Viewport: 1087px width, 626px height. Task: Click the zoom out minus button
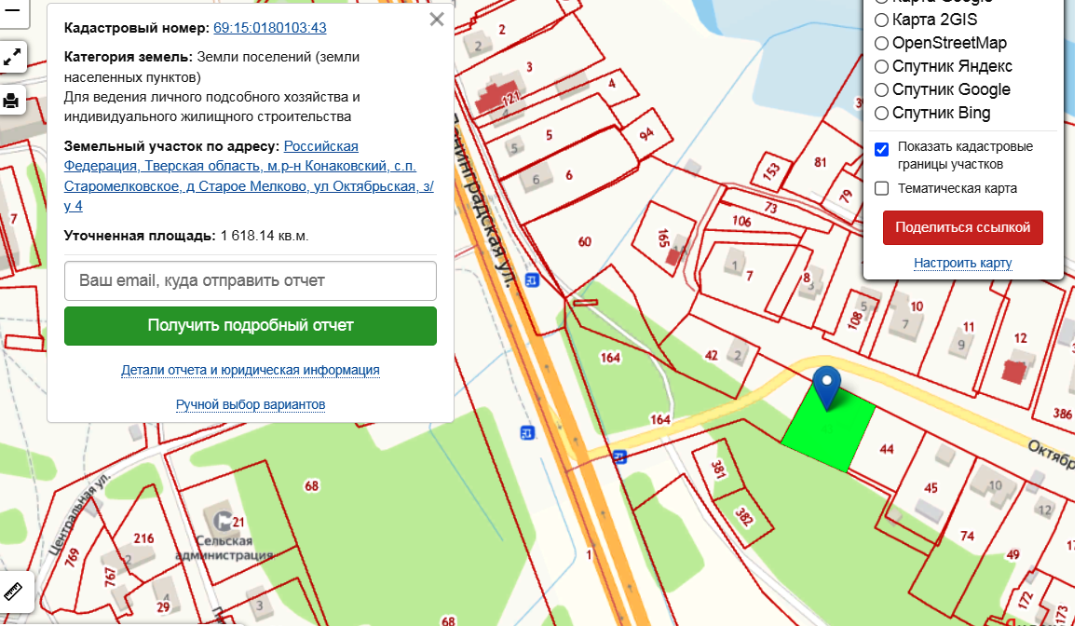(x=12, y=10)
